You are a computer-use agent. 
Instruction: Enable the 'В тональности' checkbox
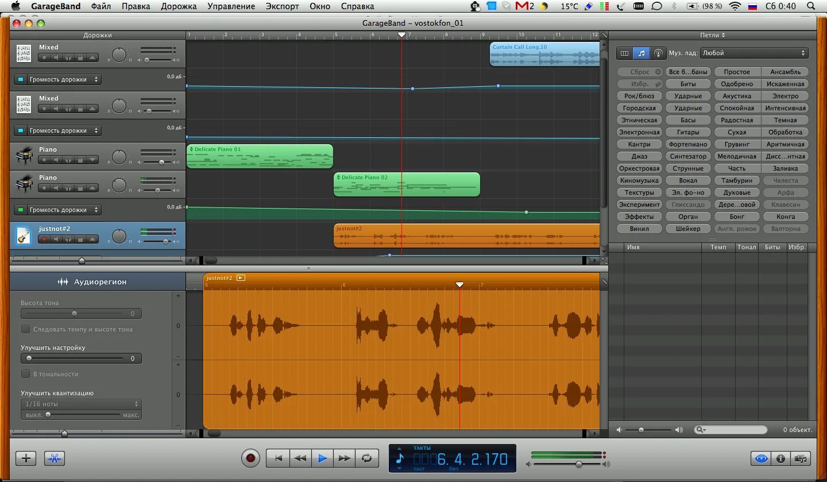point(25,373)
